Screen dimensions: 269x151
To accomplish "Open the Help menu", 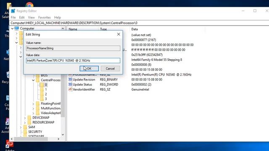I will (x=58, y=18).
